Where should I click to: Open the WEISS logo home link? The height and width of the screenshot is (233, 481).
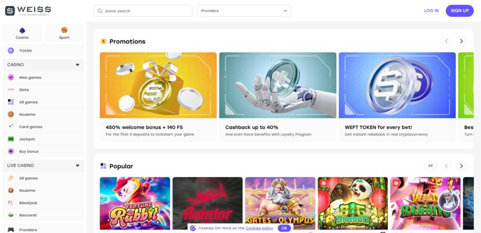click(28, 11)
